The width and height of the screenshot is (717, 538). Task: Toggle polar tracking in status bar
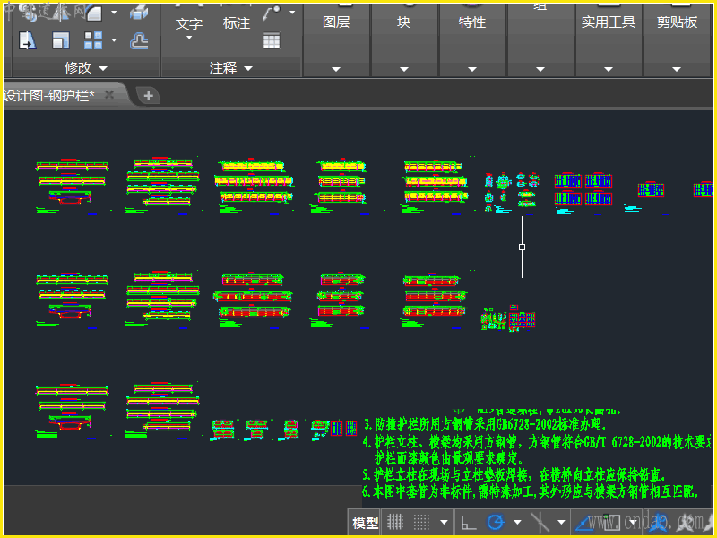pyautogui.click(x=495, y=523)
